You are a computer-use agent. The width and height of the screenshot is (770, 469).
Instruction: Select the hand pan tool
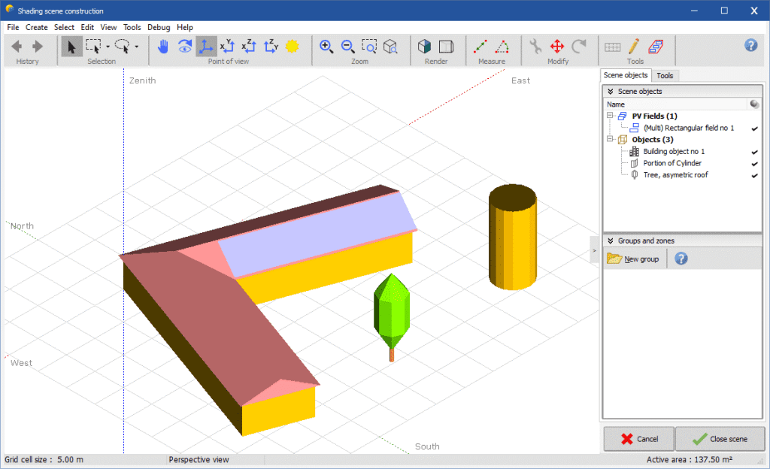pos(163,47)
